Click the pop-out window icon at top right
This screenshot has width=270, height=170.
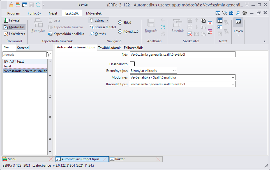(x=218, y=13)
